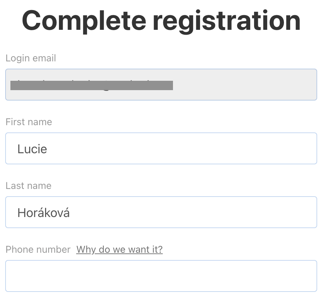Click the 'Last name' label
This screenshot has width=330, height=303.
[28, 185]
